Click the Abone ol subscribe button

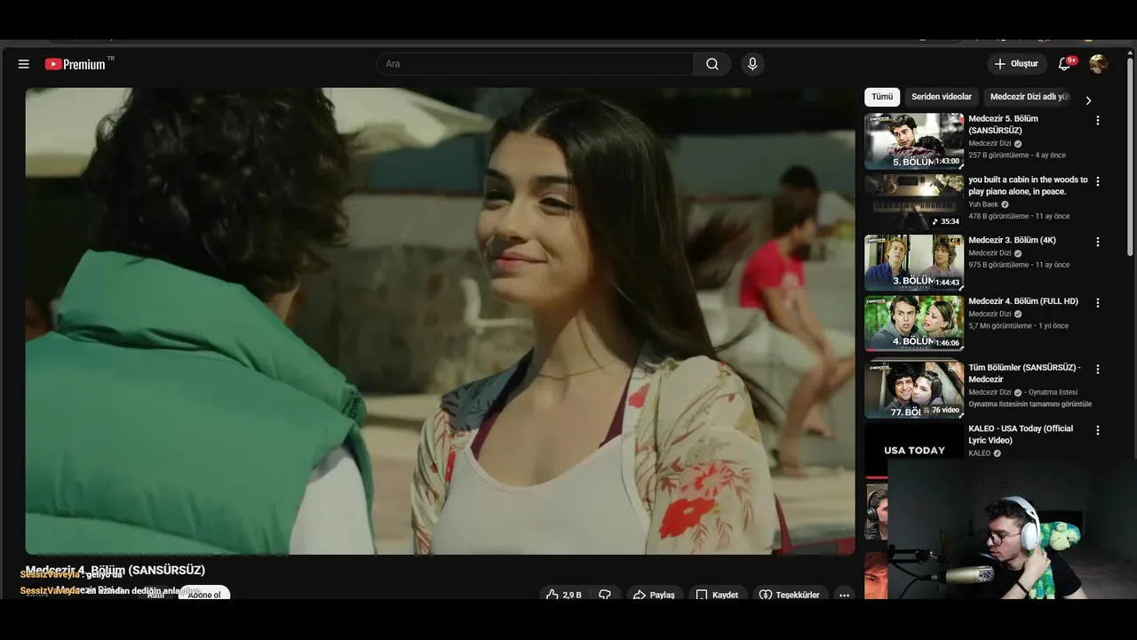[204, 594]
